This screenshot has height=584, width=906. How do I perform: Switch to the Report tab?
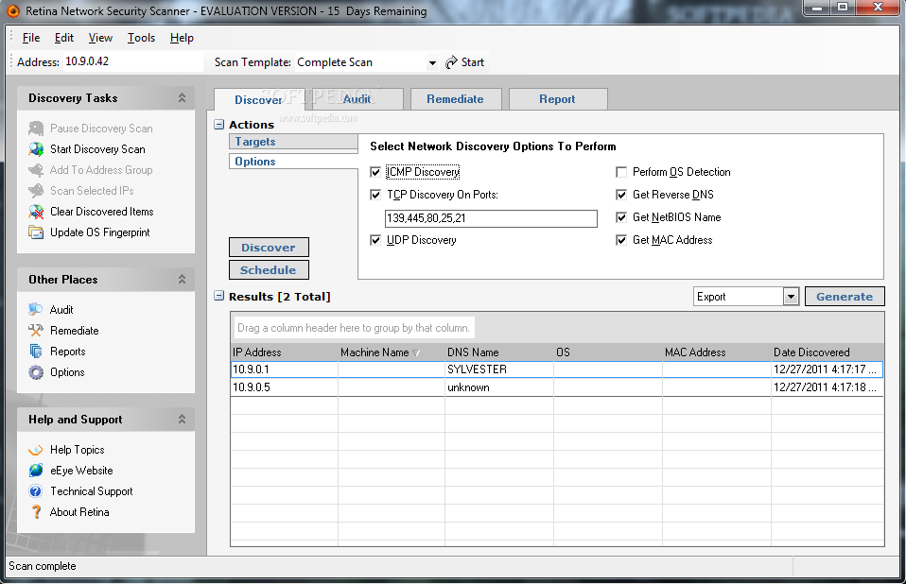point(558,99)
